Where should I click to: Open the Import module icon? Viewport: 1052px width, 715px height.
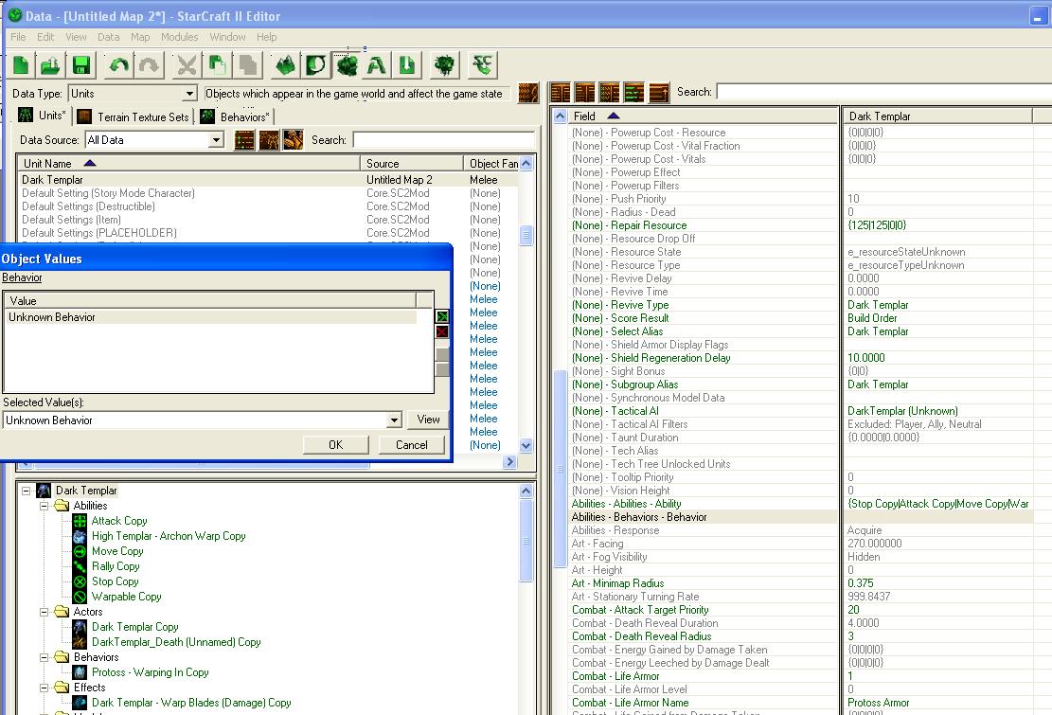406,65
